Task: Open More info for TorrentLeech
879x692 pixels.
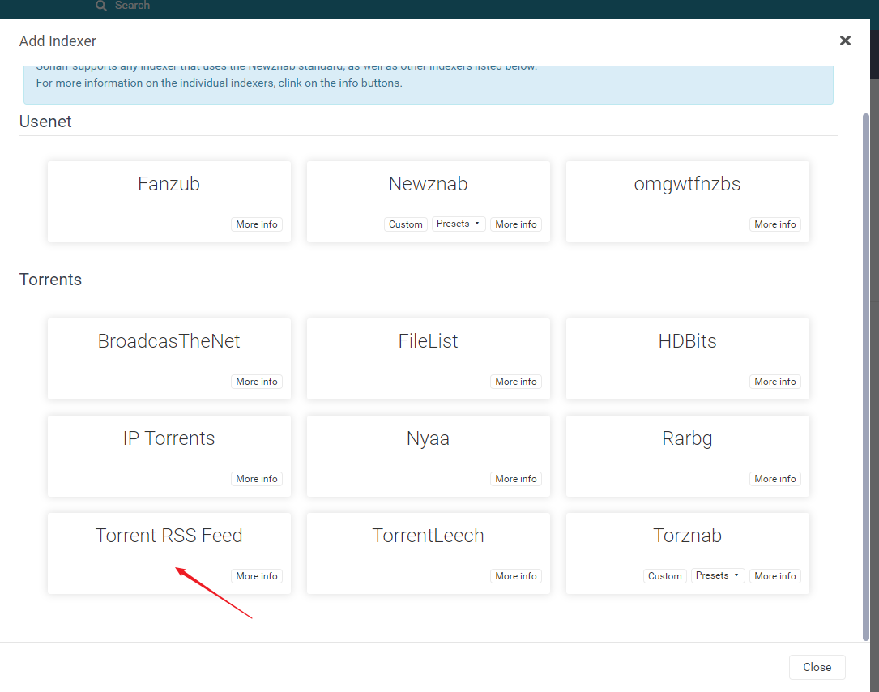Action: [x=516, y=576]
